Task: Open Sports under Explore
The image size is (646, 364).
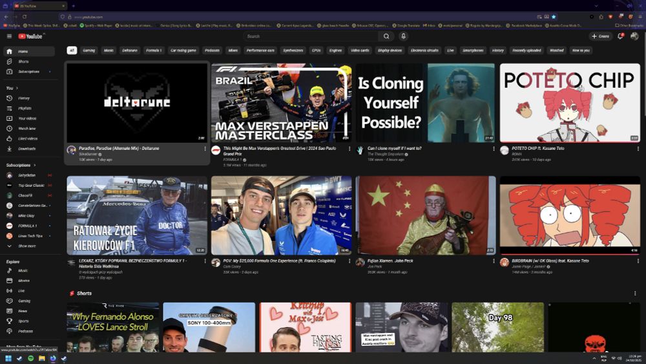Action: tap(29, 321)
